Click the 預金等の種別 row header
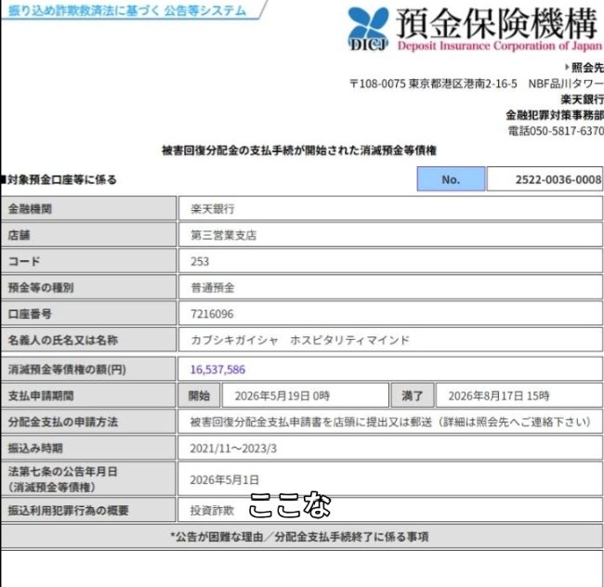 click(x=88, y=287)
